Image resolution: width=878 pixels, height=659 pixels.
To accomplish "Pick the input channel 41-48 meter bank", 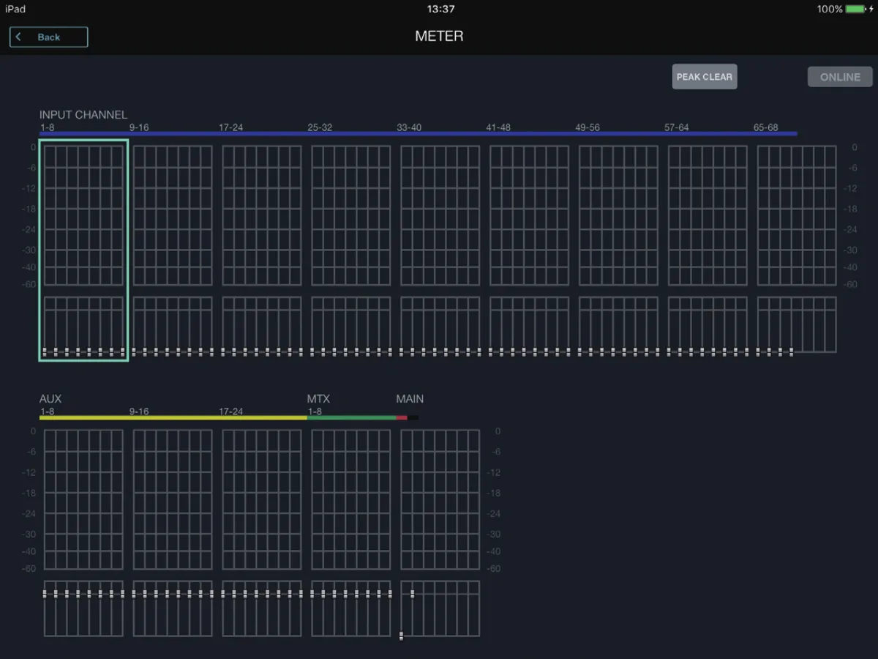I will point(530,250).
